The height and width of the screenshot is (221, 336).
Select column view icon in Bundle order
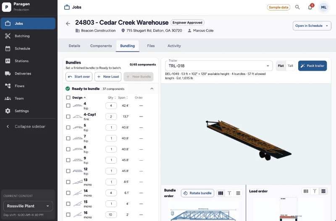220,193
